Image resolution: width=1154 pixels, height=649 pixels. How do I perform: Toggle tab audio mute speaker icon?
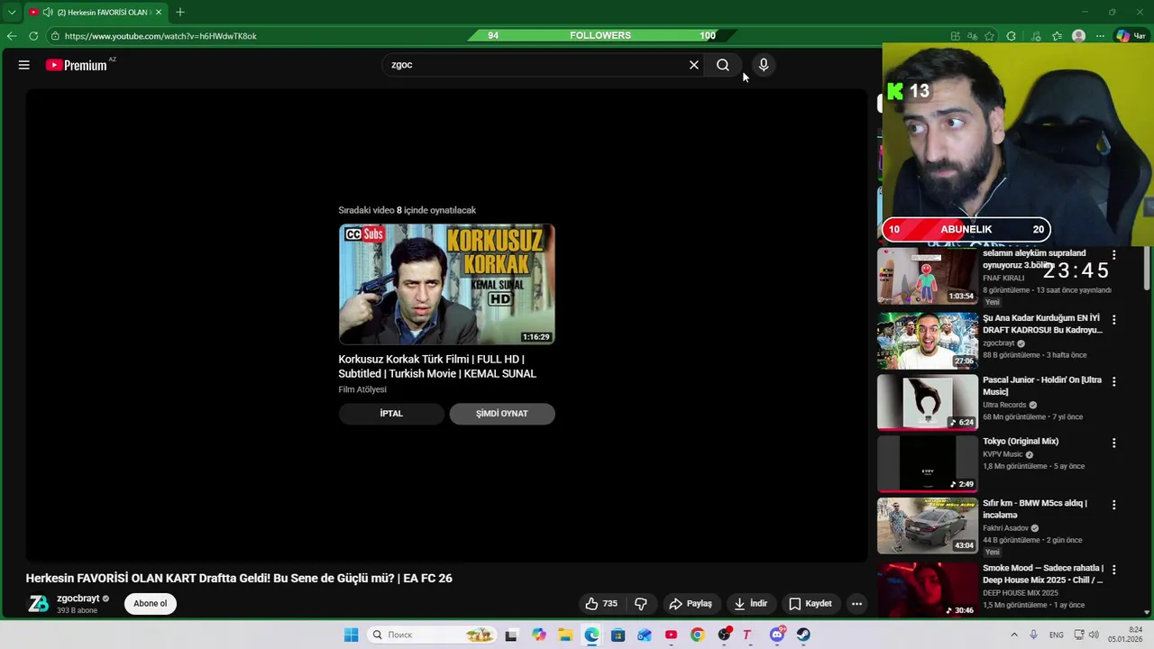(x=47, y=13)
